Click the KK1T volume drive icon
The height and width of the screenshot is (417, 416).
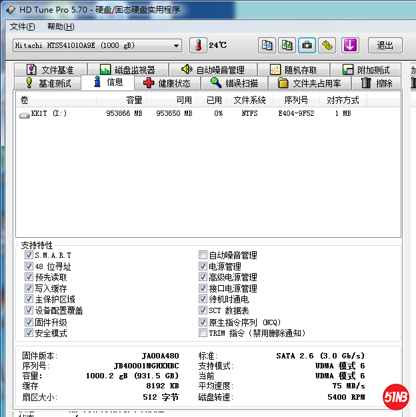(25, 114)
